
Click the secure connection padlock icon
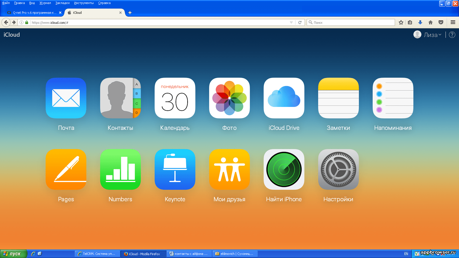point(27,22)
